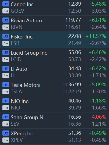
Task: Click Fisker +11.57% change value
Action: point(96,36)
